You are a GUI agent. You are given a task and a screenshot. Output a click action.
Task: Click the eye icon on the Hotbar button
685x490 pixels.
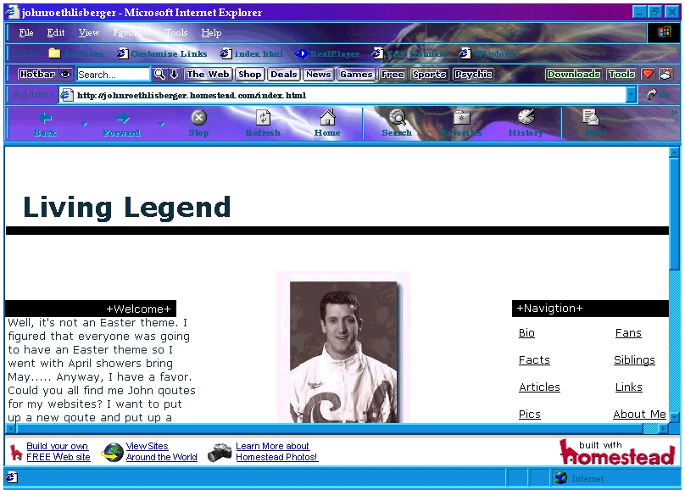[x=65, y=74]
